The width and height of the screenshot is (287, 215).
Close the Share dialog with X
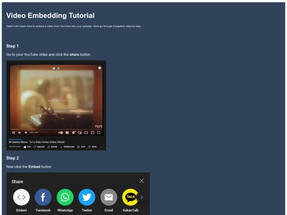click(x=141, y=181)
